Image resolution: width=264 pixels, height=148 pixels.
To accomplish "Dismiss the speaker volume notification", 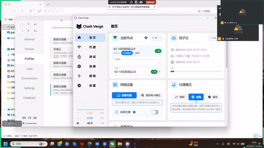I will point(154,7).
